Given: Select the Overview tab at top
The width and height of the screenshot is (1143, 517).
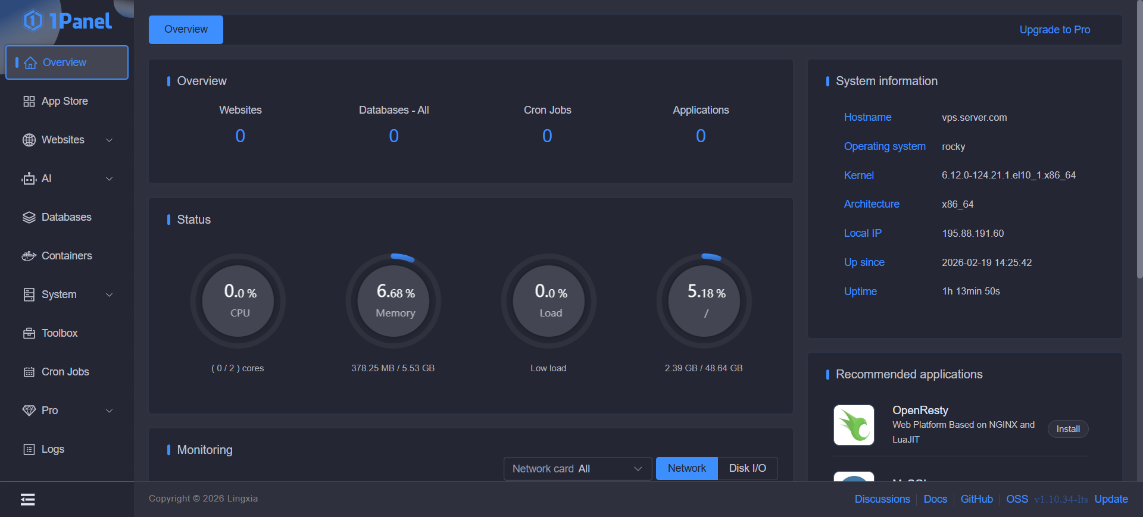Looking at the screenshot, I should (x=186, y=30).
